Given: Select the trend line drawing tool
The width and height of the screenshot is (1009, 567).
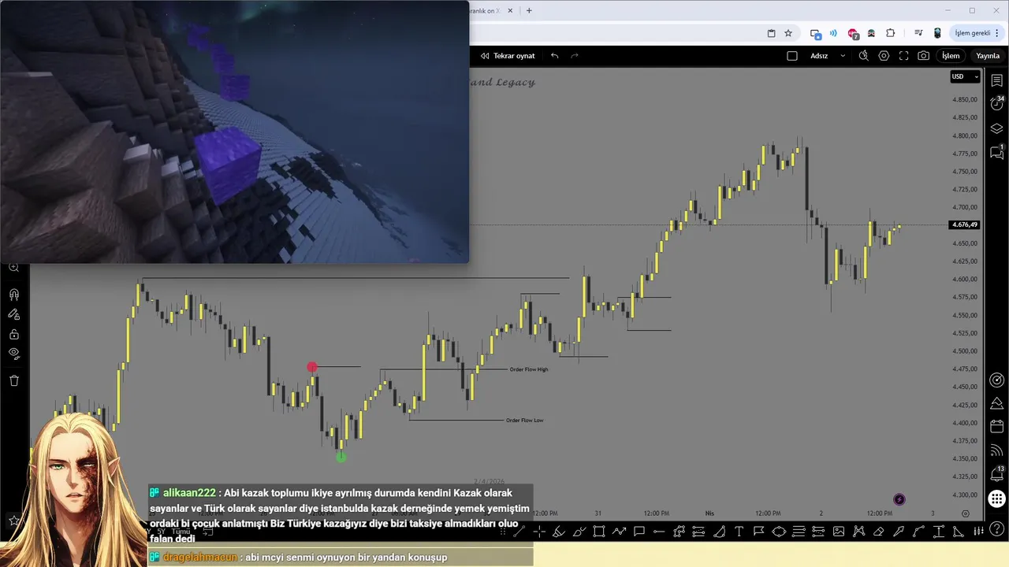Looking at the screenshot, I should coord(519,532).
